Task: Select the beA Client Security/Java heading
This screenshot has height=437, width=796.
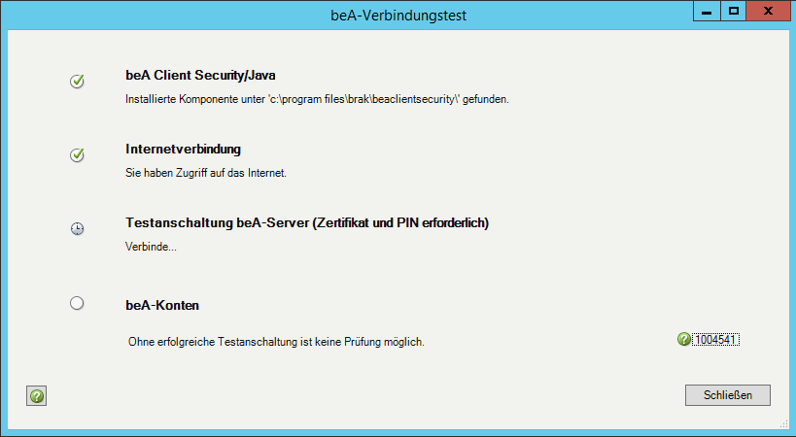Action: (x=208, y=75)
